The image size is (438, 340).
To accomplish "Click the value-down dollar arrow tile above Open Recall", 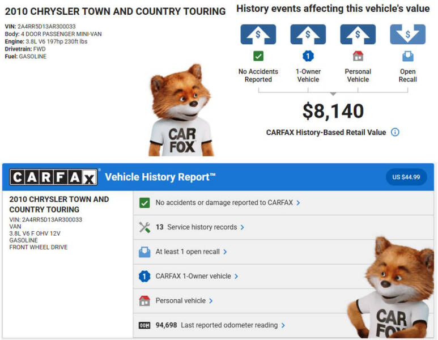I will 407,35.
